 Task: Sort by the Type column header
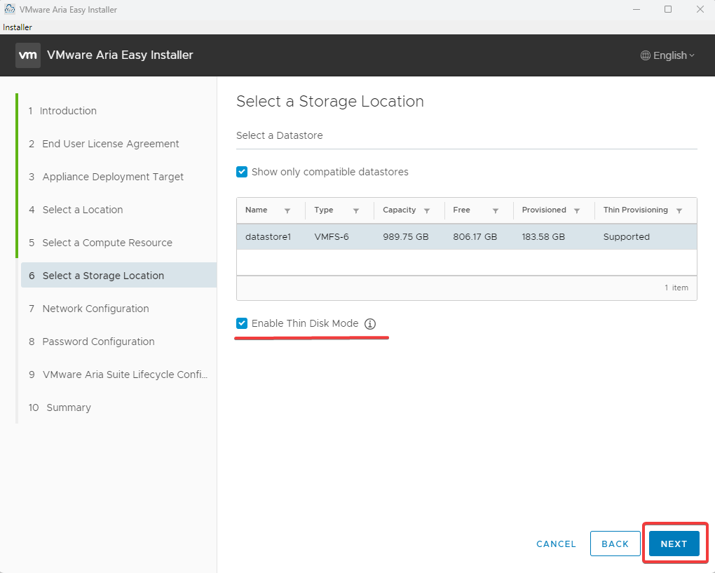(324, 210)
